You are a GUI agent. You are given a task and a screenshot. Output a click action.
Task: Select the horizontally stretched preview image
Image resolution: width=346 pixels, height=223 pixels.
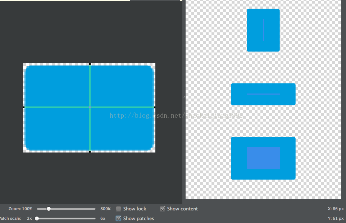tap(263, 94)
